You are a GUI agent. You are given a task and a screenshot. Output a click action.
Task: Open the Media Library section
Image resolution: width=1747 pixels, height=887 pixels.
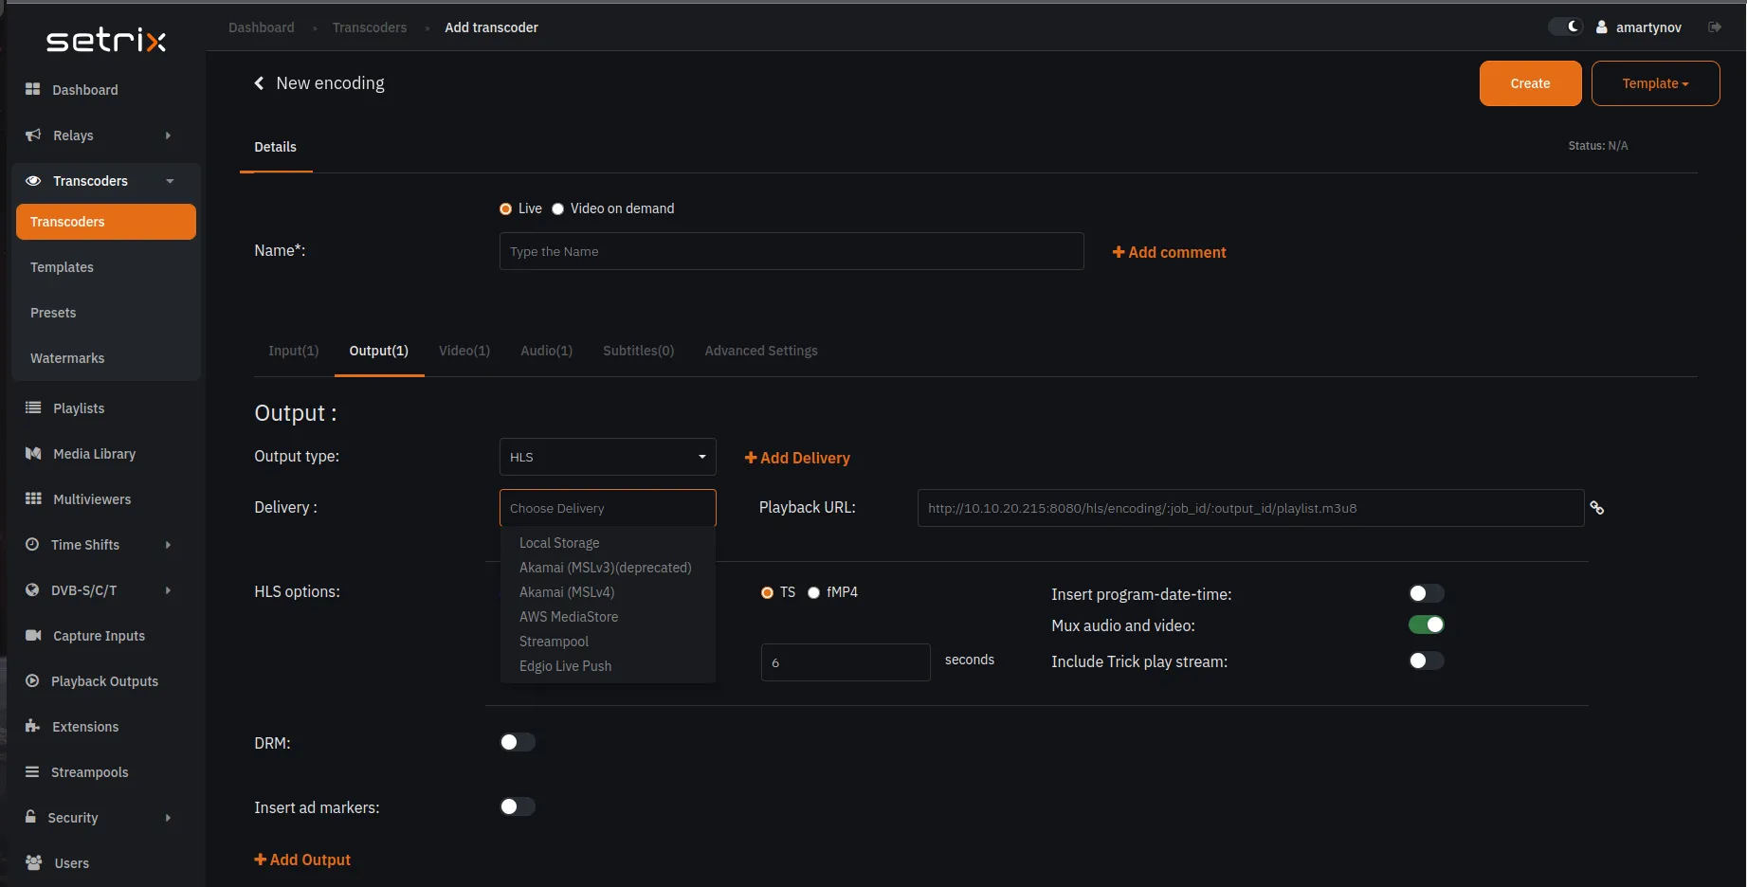coord(93,454)
